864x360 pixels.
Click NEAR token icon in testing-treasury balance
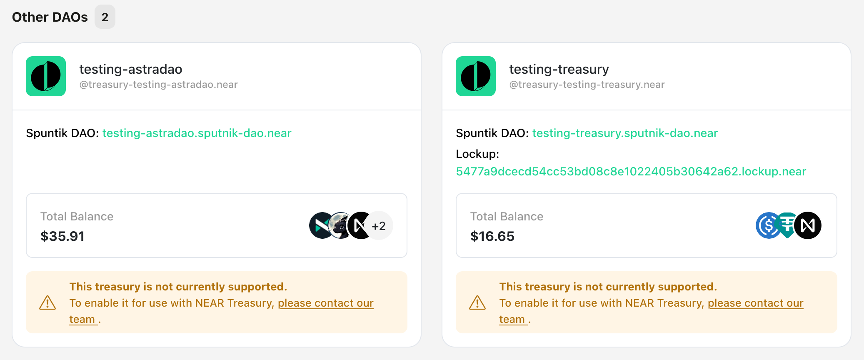click(x=808, y=225)
